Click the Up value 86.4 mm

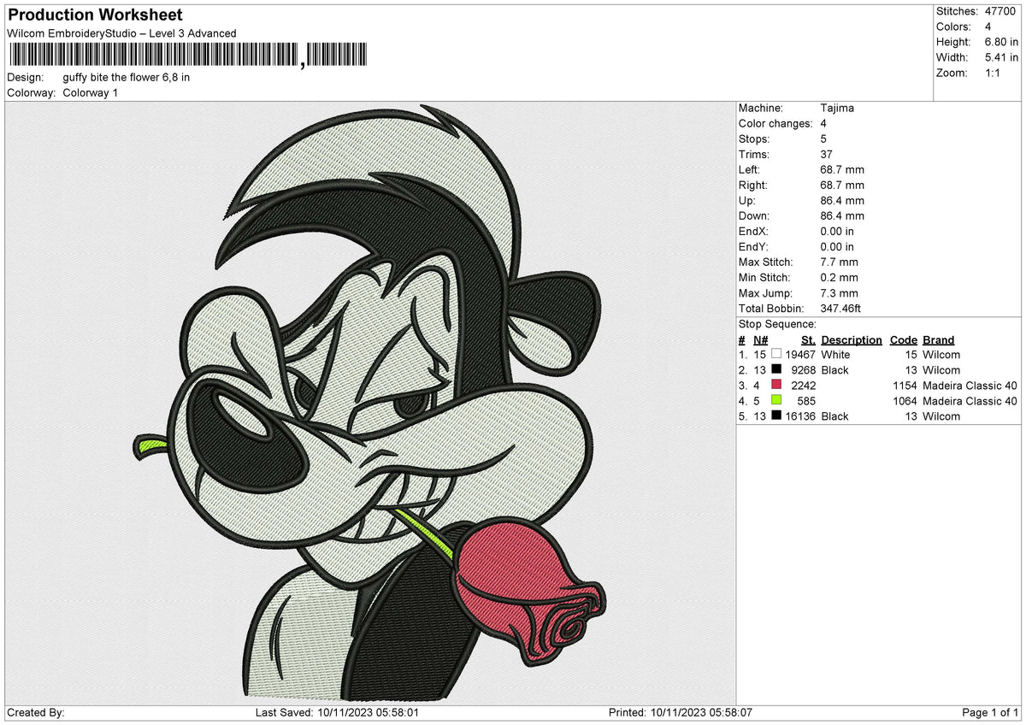pos(841,200)
